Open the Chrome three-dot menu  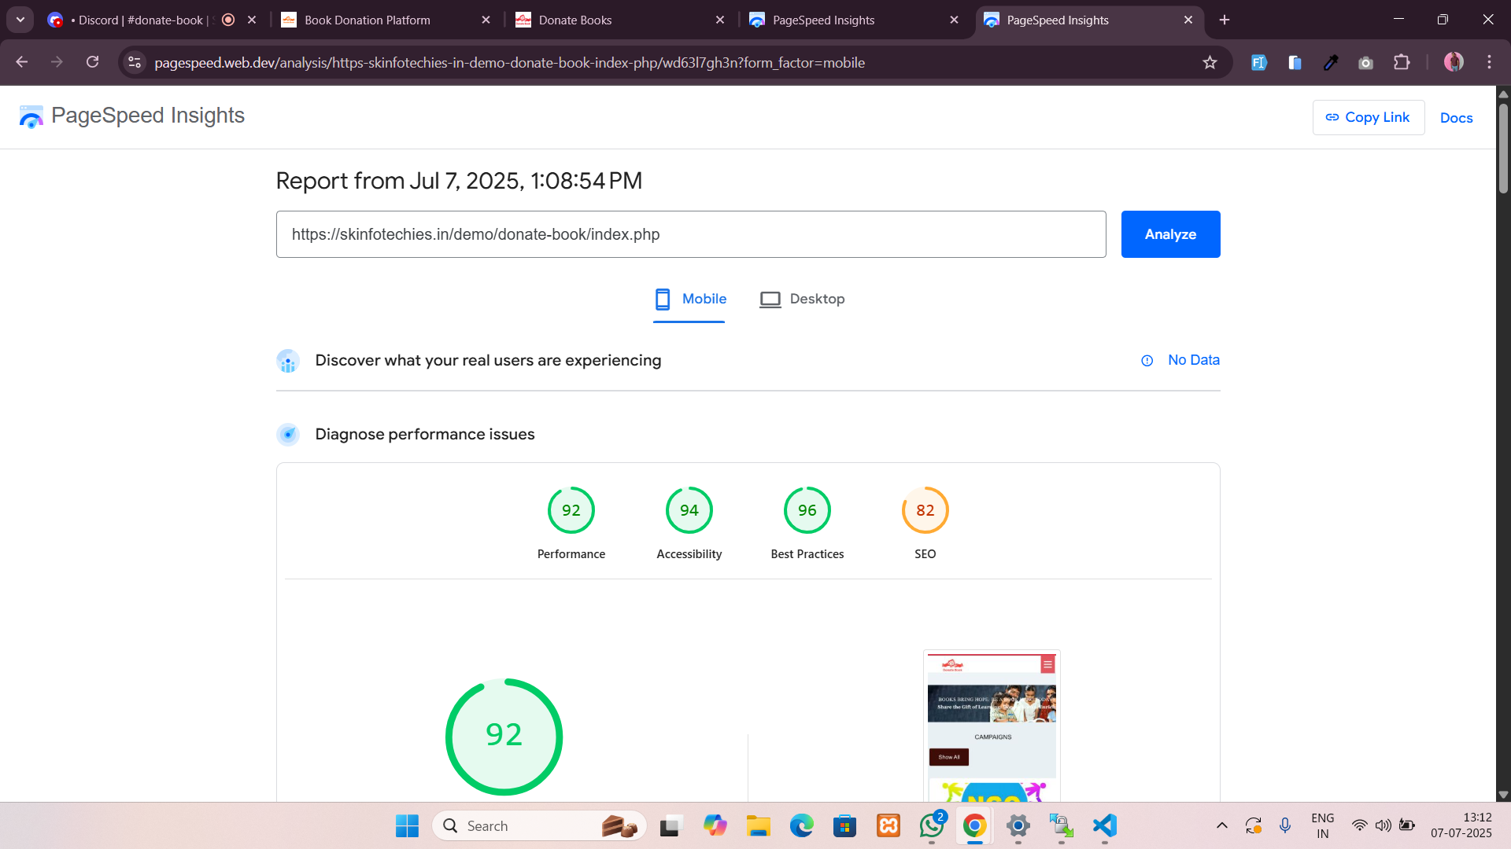(x=1489, y=62)
